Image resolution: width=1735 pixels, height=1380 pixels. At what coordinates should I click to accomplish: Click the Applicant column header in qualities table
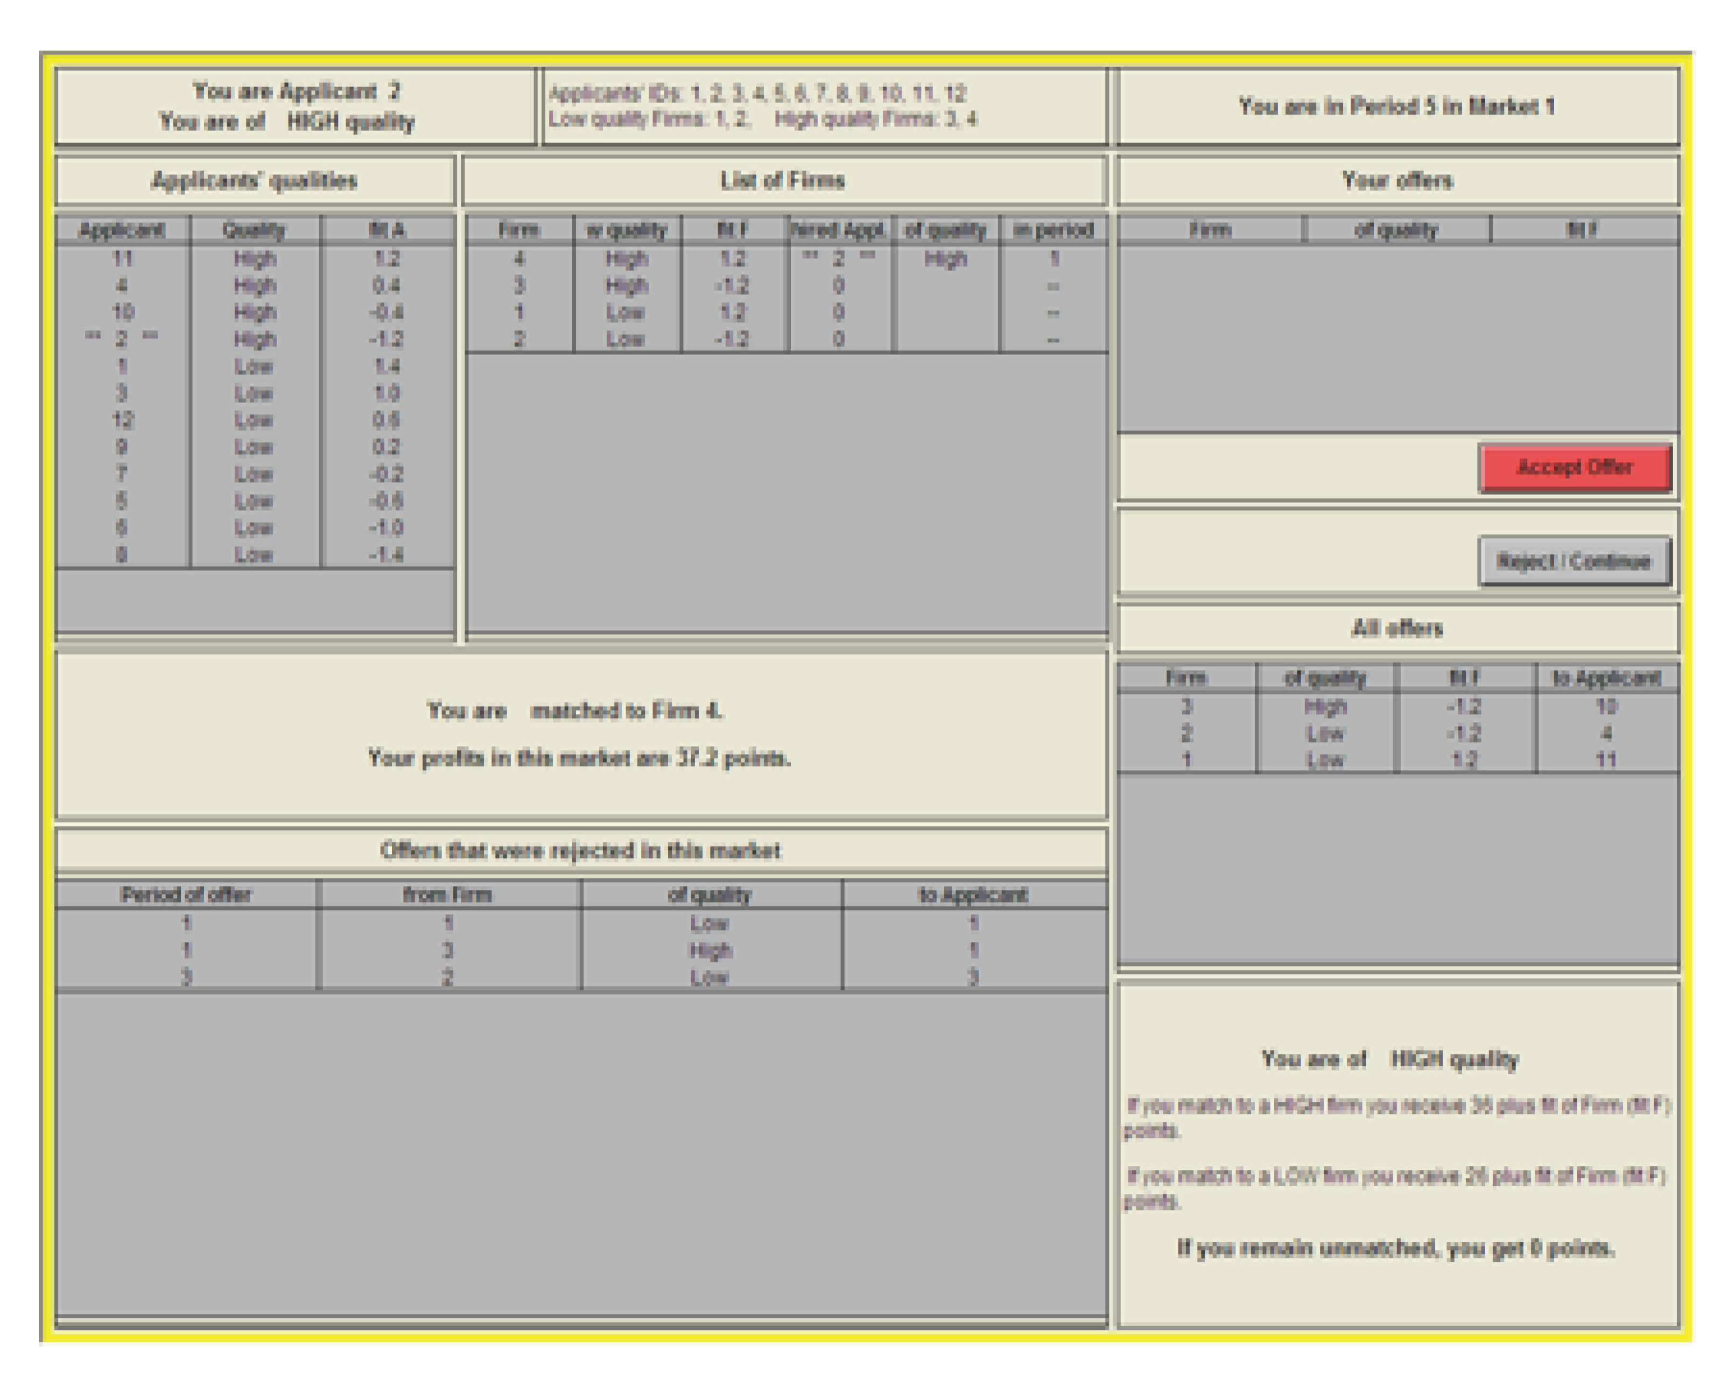122,230
